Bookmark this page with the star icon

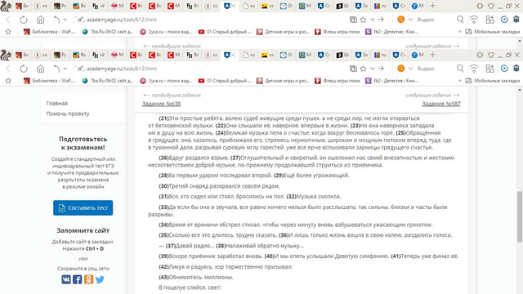tap(363, 69)
